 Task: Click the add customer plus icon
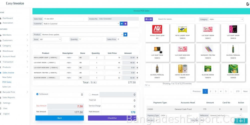(125, 23)
